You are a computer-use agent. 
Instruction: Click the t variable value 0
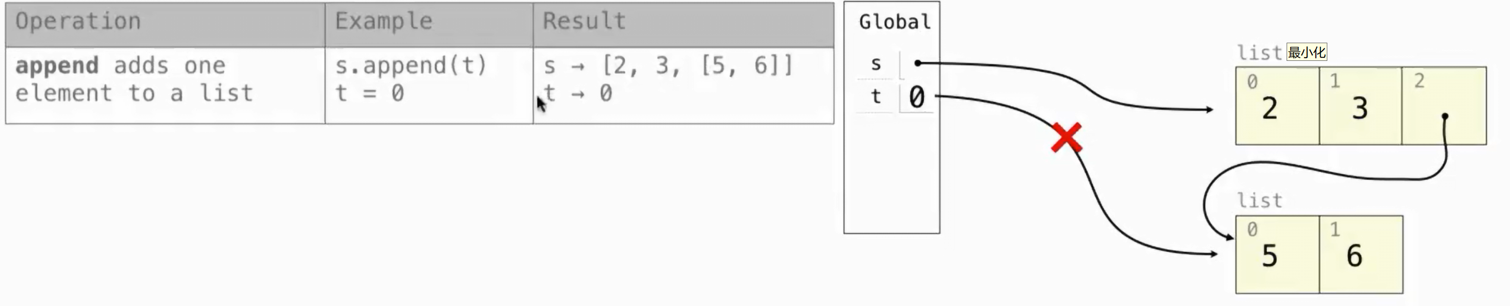(x=916, y=96)
